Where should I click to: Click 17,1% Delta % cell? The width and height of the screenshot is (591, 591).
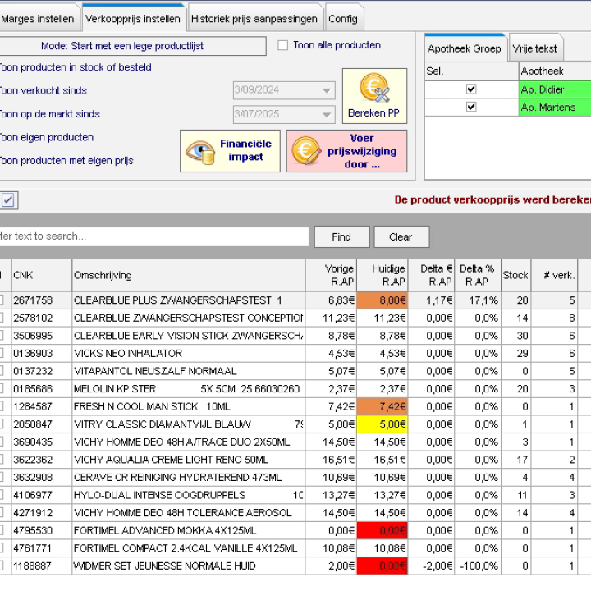point(478,300)
